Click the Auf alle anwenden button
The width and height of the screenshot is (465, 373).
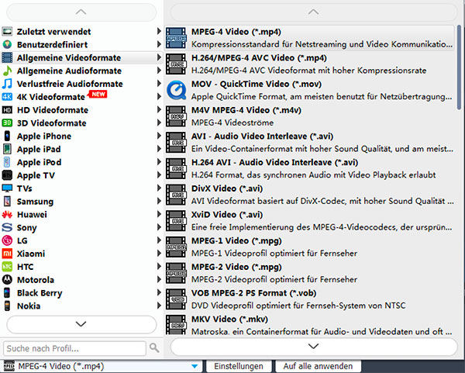point(318,366)
